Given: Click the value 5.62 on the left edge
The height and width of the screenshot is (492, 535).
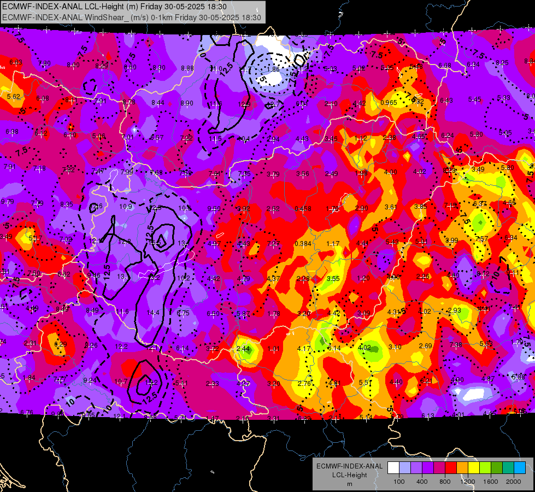Looking at the screenshot, I should click(14, 96).
